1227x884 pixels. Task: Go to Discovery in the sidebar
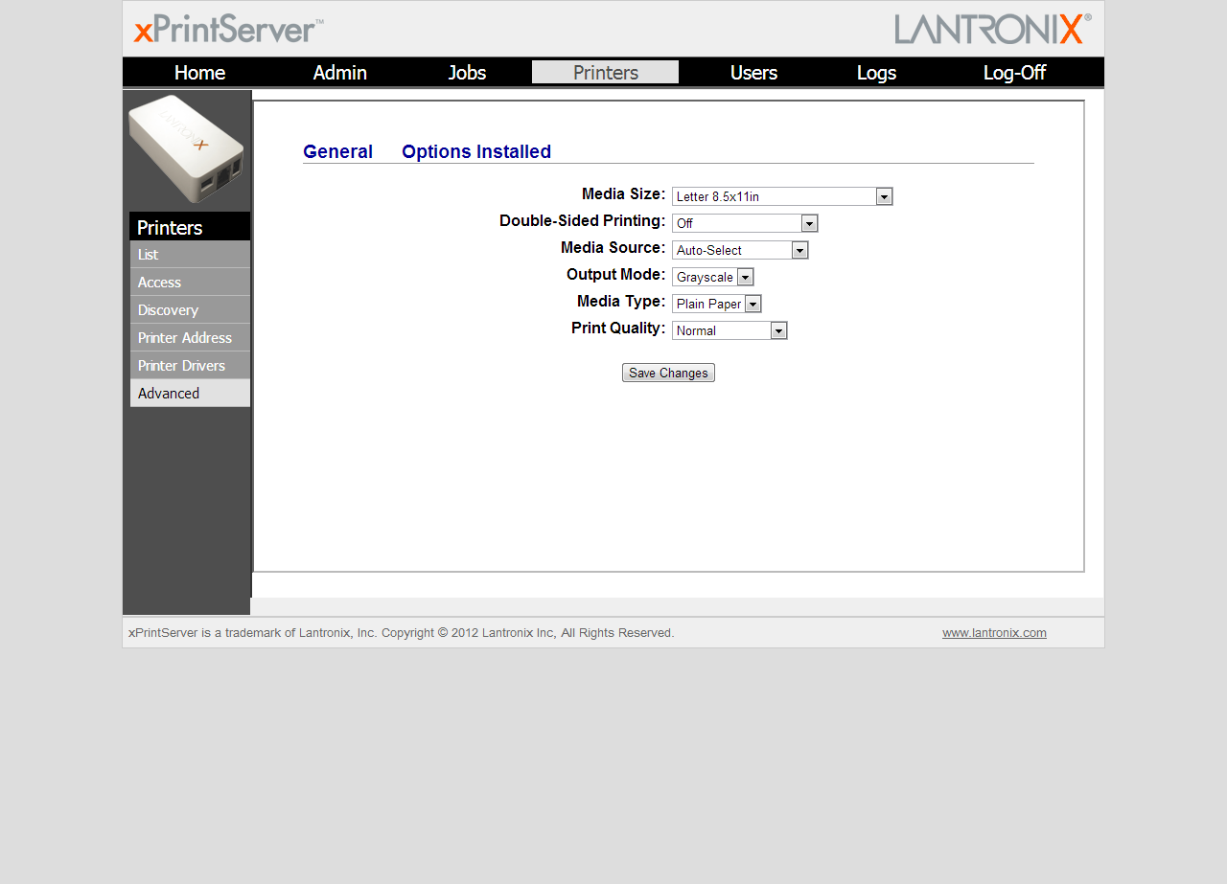[190, 310]
